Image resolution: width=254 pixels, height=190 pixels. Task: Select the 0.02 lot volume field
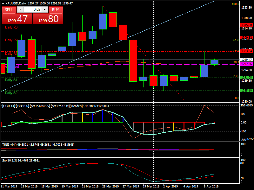point(32,9)
